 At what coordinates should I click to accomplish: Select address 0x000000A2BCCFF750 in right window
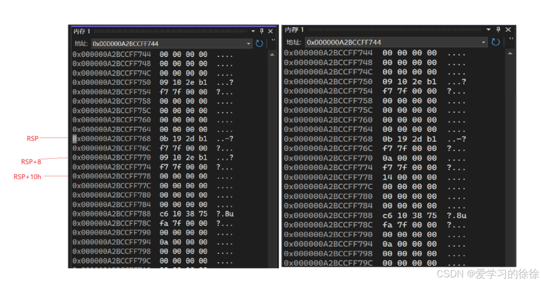click(328, 82)
